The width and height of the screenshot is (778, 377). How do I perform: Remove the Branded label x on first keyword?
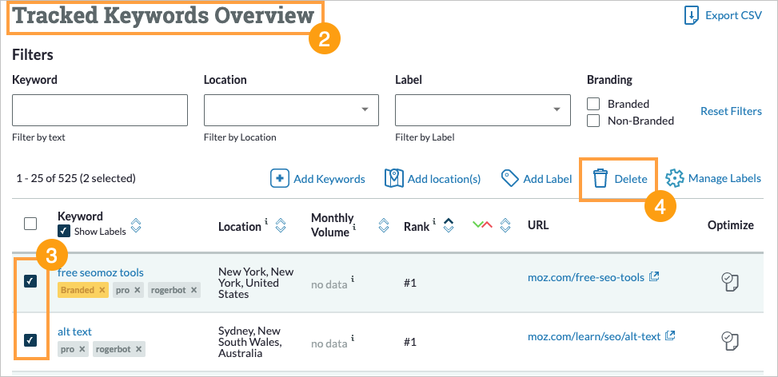click(x=102, y=290)
